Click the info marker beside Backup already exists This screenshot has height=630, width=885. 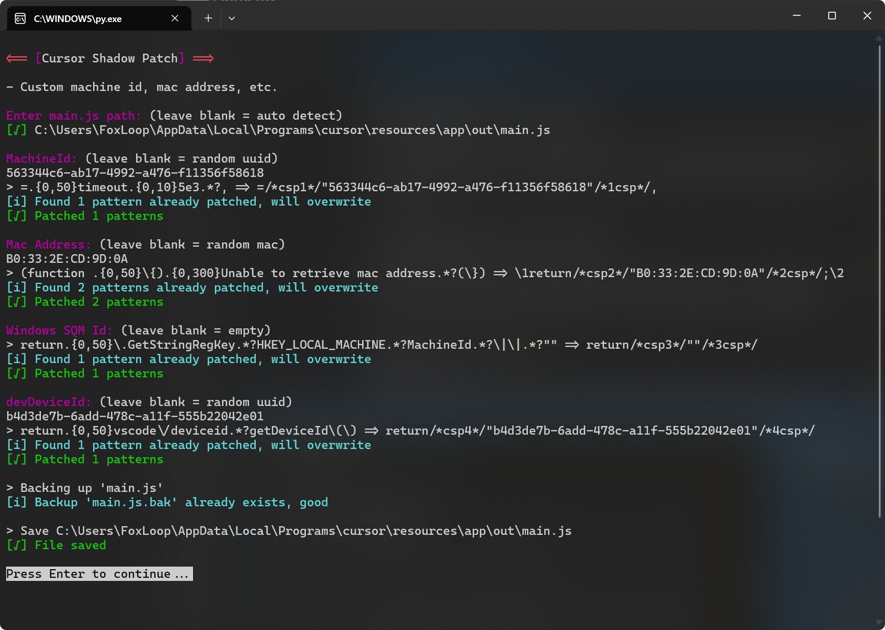pos(16,502)
